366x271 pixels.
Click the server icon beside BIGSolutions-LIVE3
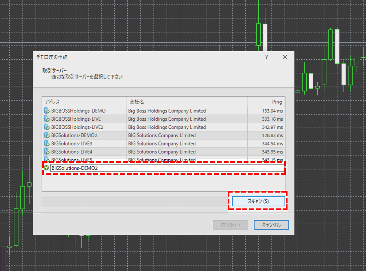(x=46, y=143)
